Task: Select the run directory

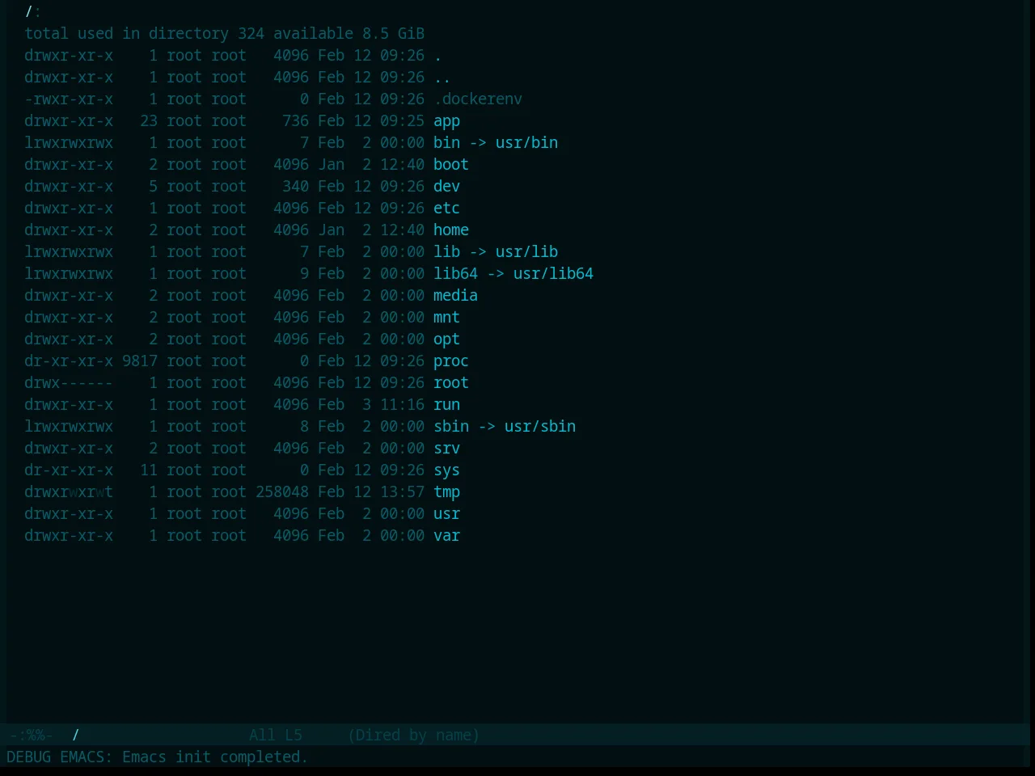Action: (446, 404)
